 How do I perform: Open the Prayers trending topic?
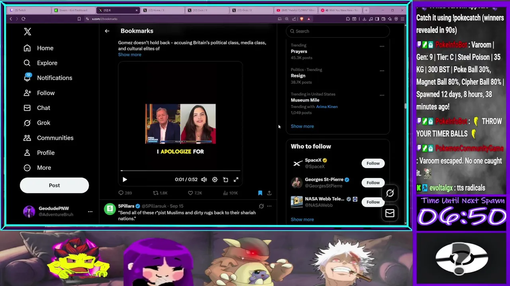[299, 51]
